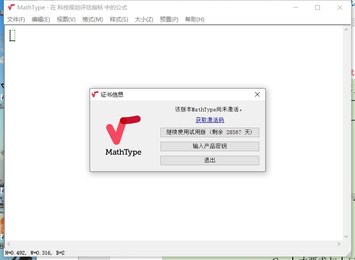This screenshot has width=355, height=260.
Task: Open the 文件(F) menu
Action: (x=16, y=19)
